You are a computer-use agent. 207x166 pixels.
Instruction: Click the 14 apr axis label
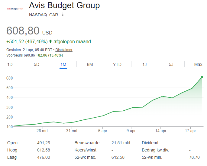click(161, 131)
